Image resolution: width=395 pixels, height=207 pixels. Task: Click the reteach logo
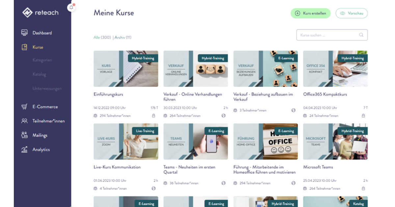(40, 13)
